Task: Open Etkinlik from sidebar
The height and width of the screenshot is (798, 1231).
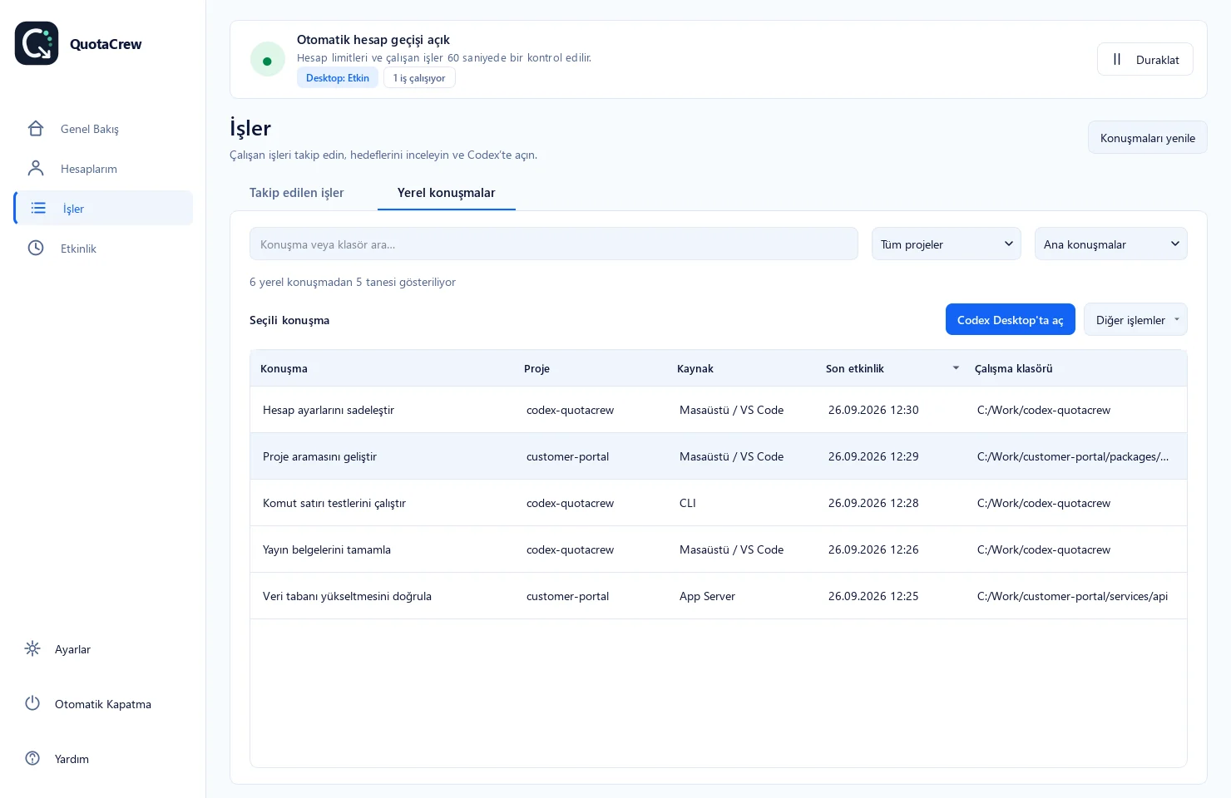Action: (103, 249)
